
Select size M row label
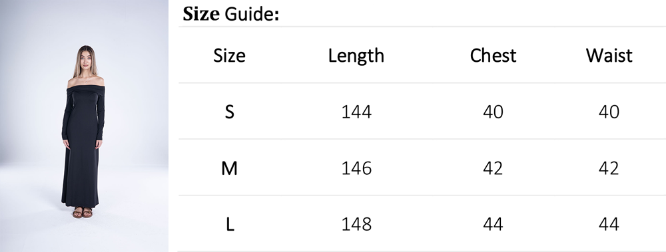point(229,168)
